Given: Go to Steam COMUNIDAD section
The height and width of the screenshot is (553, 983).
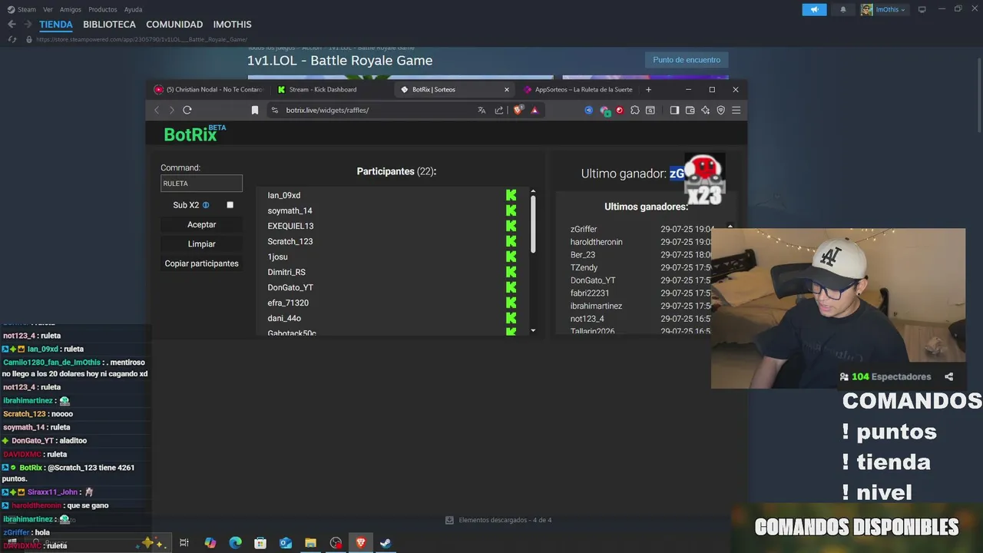Looking at the screenshot, I should 174,25.
